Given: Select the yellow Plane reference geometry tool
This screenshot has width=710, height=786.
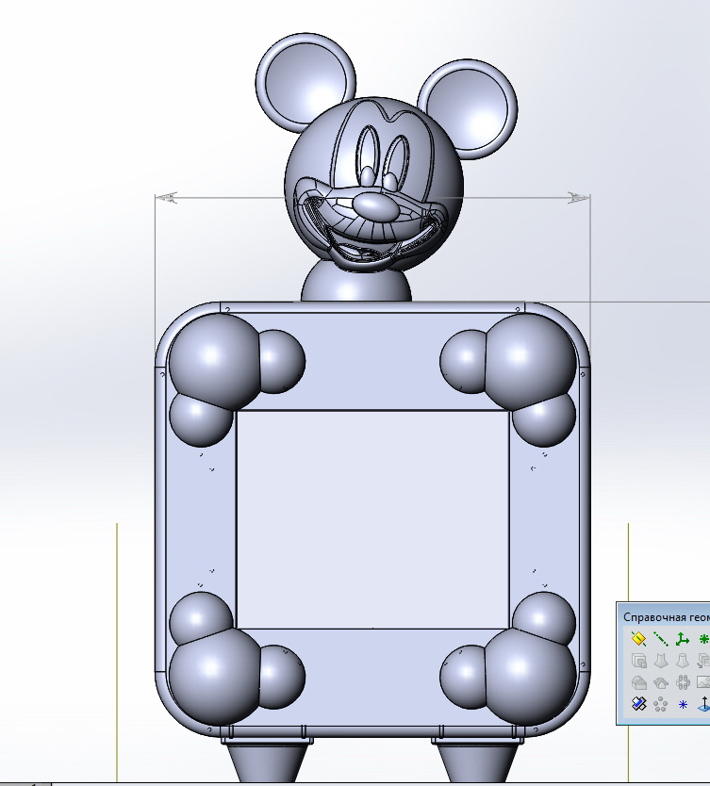Looking at the screenshot, I should pos(638,639).
